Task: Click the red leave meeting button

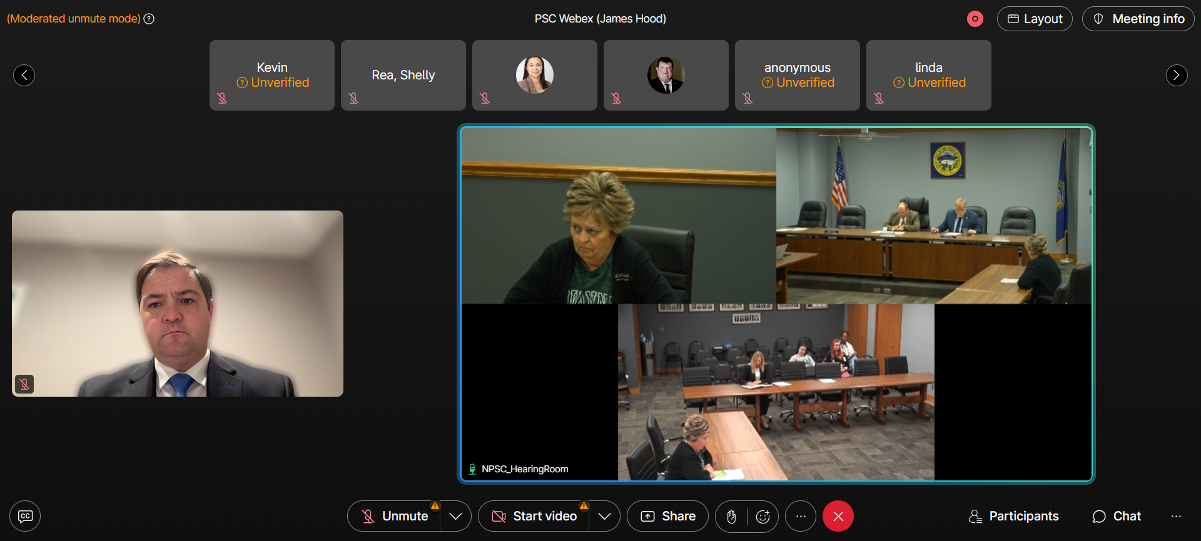Action: point(838,516)
